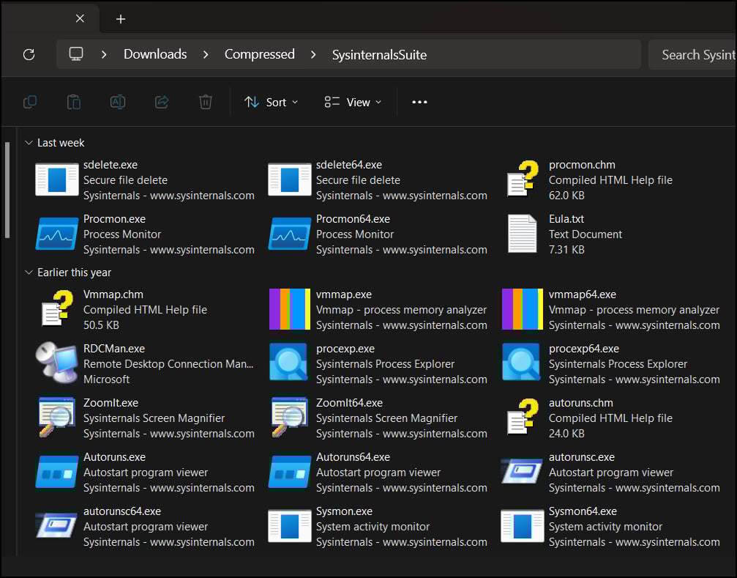Click the autoruns.chm file name
This screenshot has height=578, width=737.
pos(581,403)
